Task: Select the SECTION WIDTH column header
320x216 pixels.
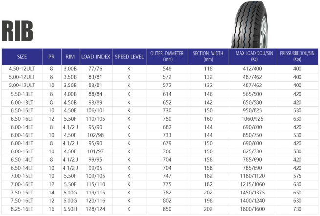Action: point(208,57)
